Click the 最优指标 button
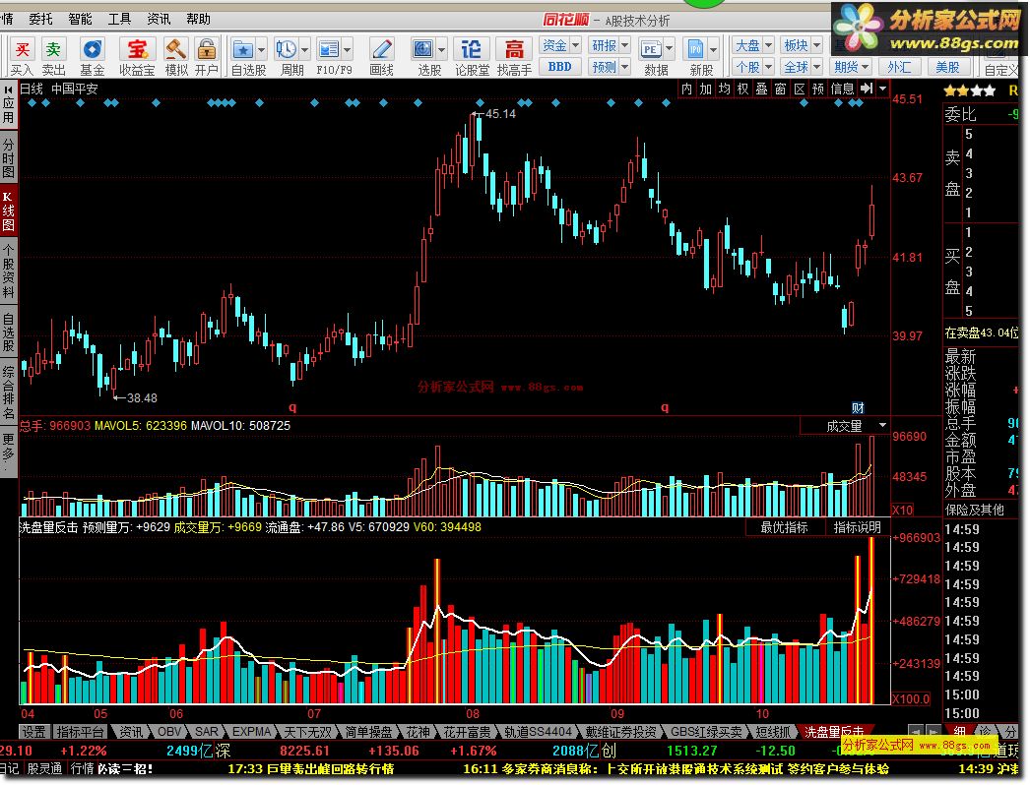 tap(785, 527)
